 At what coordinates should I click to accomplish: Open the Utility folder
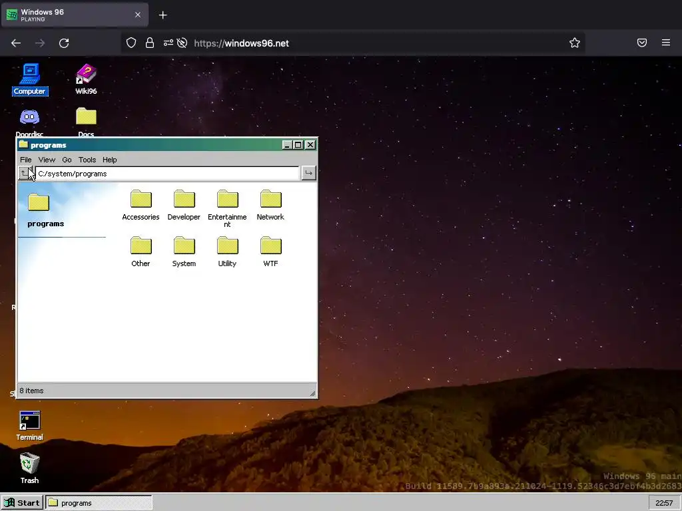(228, 252)
